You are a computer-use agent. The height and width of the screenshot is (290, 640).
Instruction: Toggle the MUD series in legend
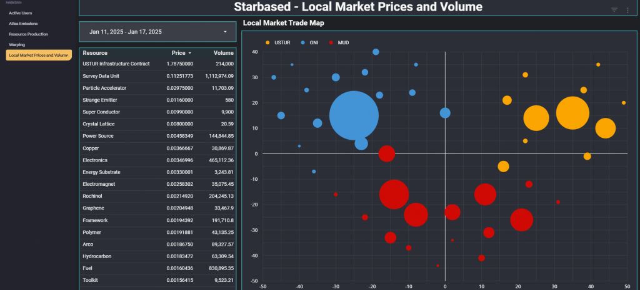331,42
